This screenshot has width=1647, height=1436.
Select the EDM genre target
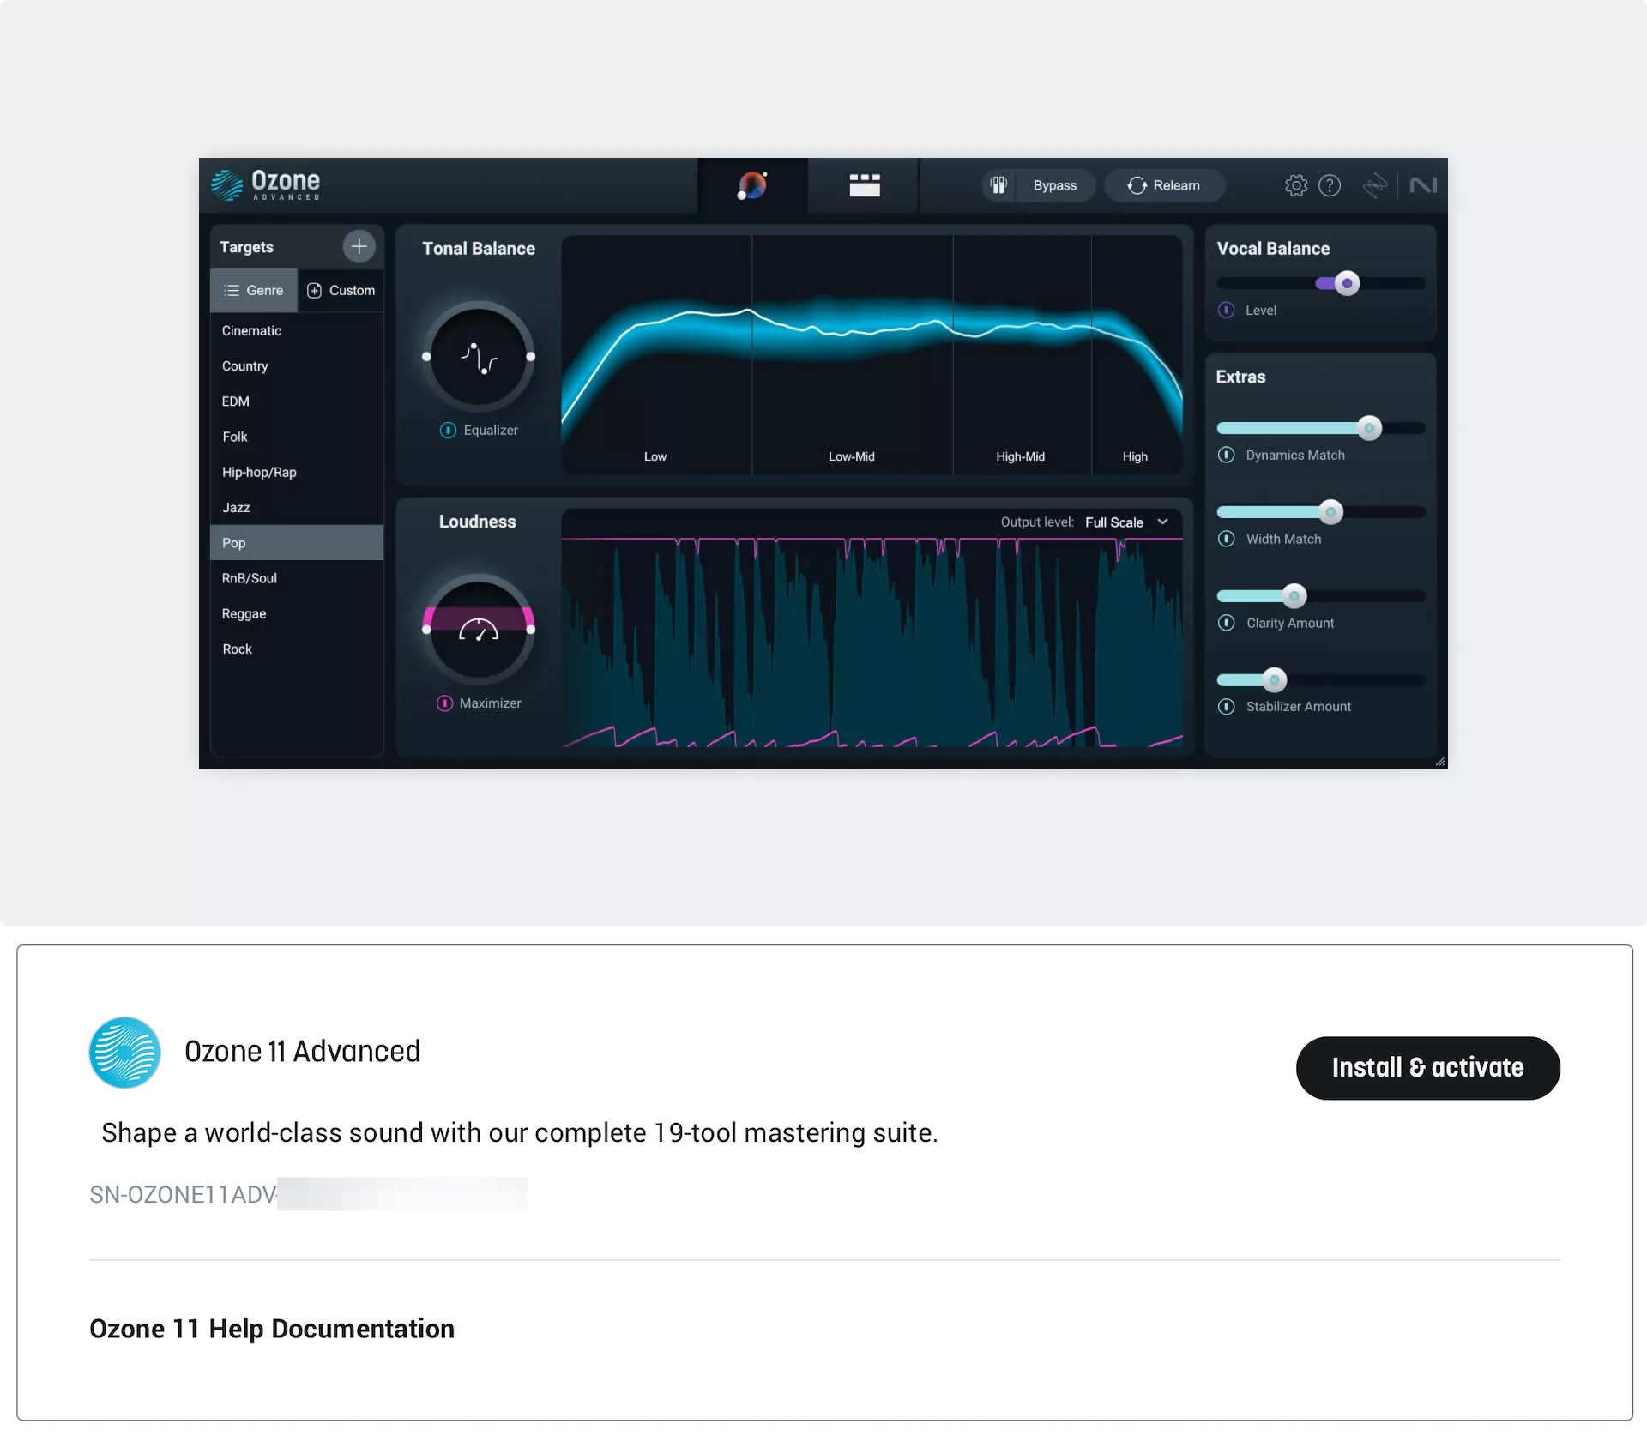(x=297, y=401)
